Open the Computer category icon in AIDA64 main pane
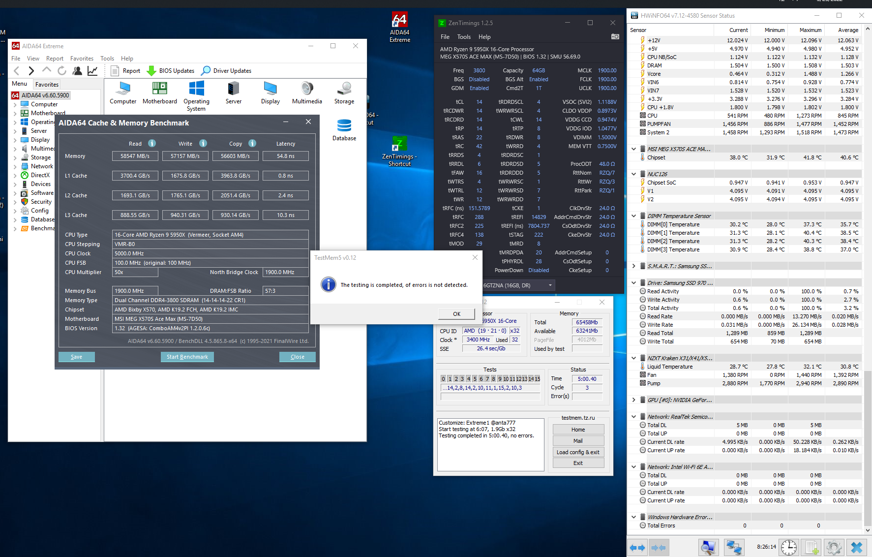Image resolution: width=872 pixels, height=557 pixels. tap(123, 93)
